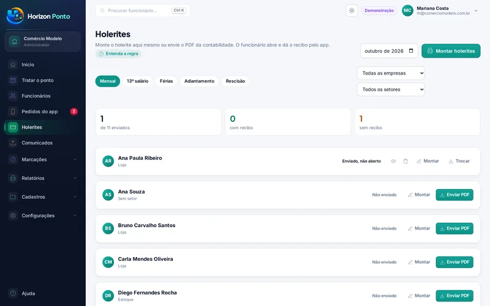Expand the Configurações sidebar section chevron
The width and height of the screenshot is (490, 306).
(x=75, y=215)
